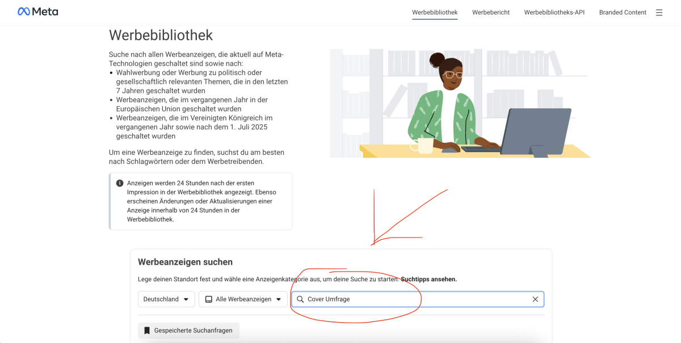Open the Werbebericht tab
The width and height of the screenshot is (681, 343).
[491, 12]
